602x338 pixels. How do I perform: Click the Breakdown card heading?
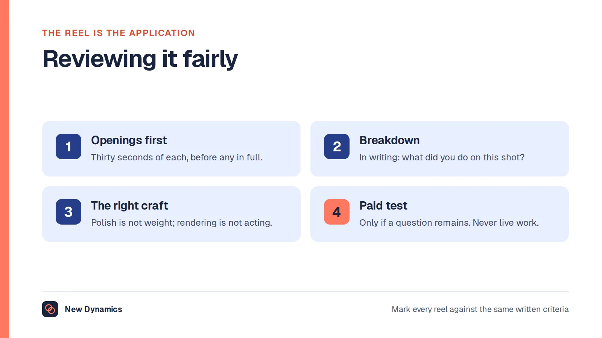point(389,140)
